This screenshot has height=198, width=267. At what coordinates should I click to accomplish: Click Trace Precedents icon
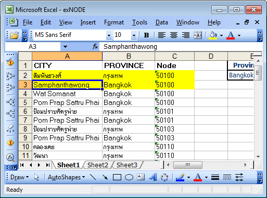[x=10, y=76]
